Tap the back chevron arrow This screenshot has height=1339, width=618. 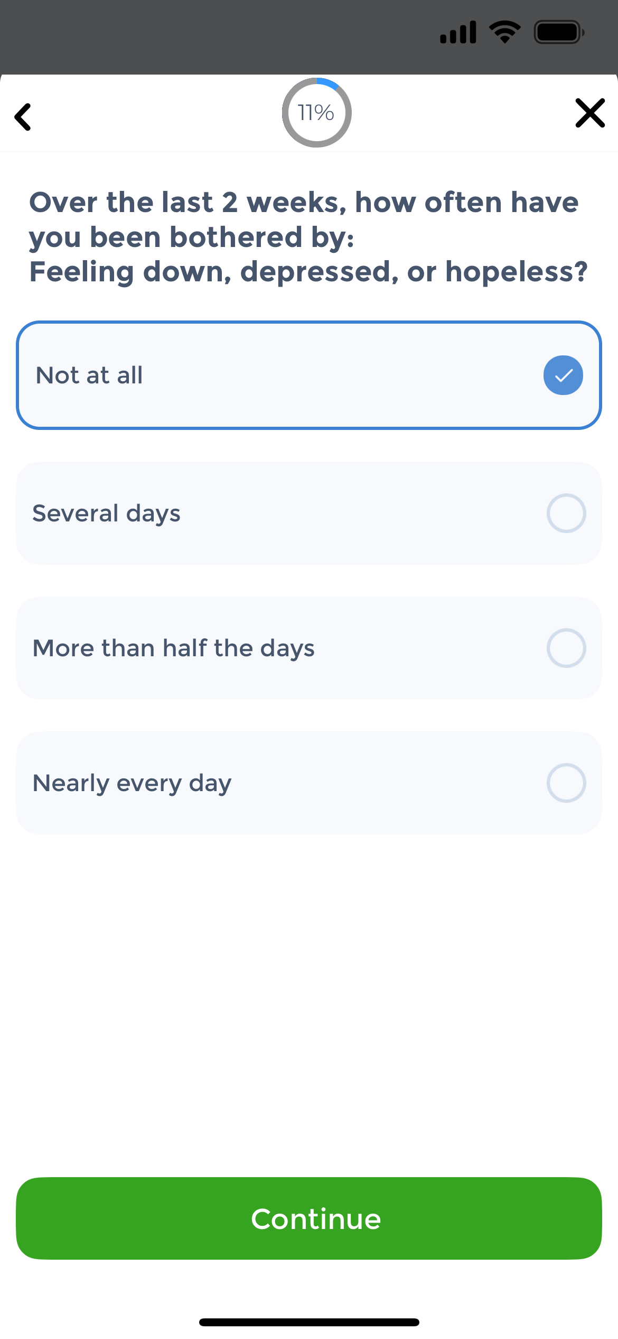click(23, 113)
